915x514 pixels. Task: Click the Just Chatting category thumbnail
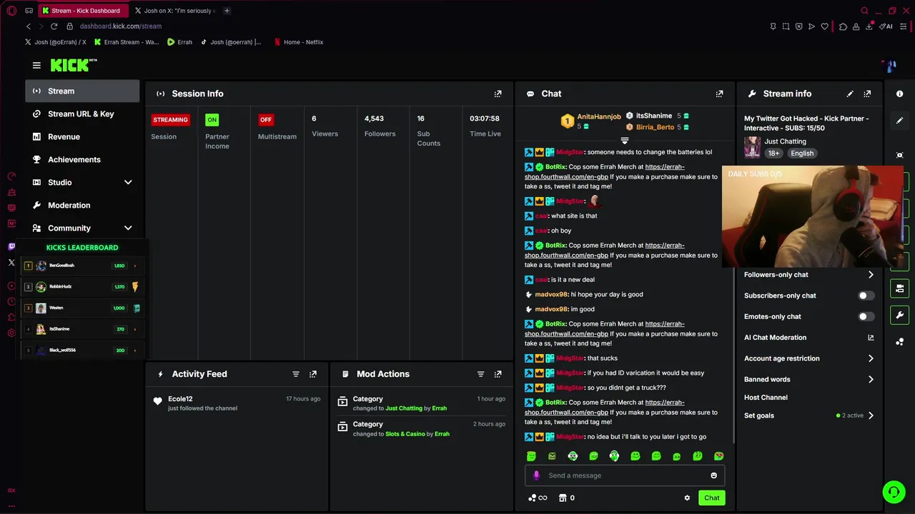pyautogui.click(x=753, y=147)
